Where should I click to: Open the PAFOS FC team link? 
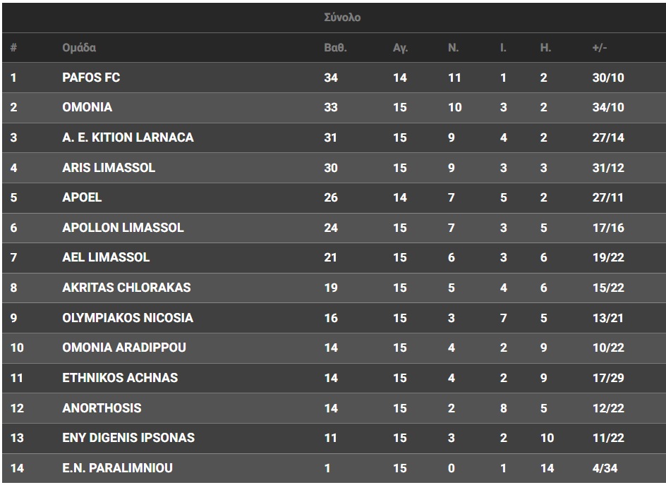click(x=91, y=78)
